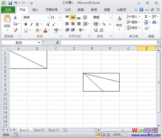Switch to Sheet3 tab

53,130
